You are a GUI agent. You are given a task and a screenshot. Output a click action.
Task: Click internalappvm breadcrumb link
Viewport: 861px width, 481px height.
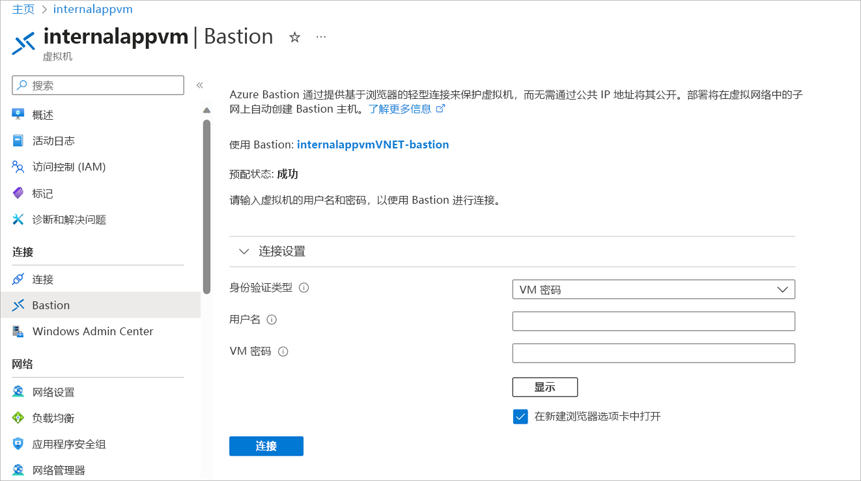[x=93, y=9]
